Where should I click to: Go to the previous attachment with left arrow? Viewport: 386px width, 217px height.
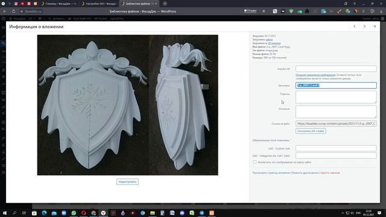pos(355,27)
